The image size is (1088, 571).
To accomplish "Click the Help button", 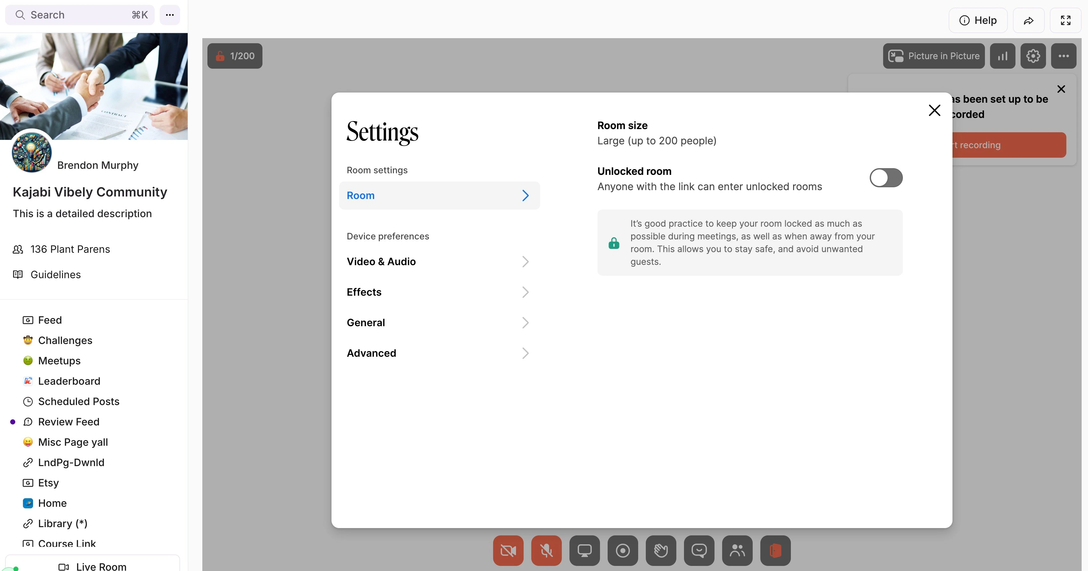I will [978, 20].
